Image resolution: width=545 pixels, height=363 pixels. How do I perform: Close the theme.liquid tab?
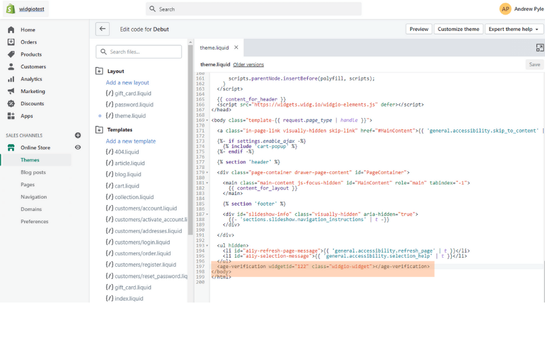(x=236, y=48)
